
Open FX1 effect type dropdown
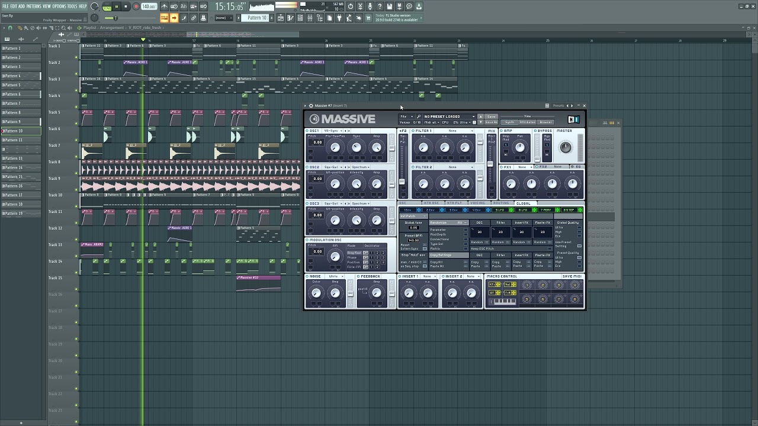coord(523,167)
